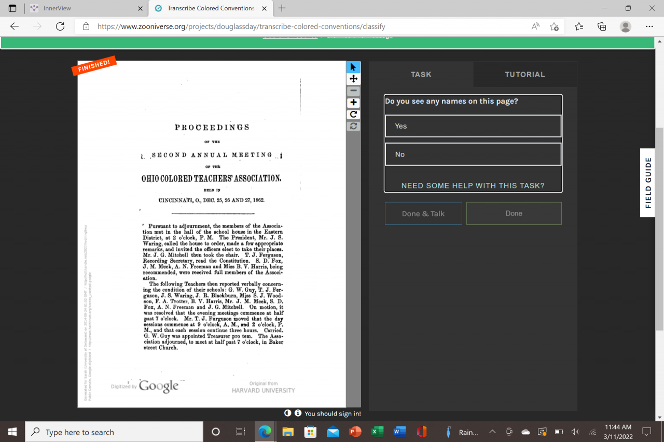664x442 pixels.
Task: Open Office app from taskbar
Action: coord(422,432)
